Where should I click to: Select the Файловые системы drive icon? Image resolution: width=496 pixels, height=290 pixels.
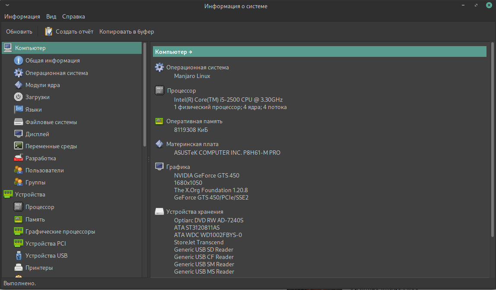pyautogui.click(x=18, y=122)
